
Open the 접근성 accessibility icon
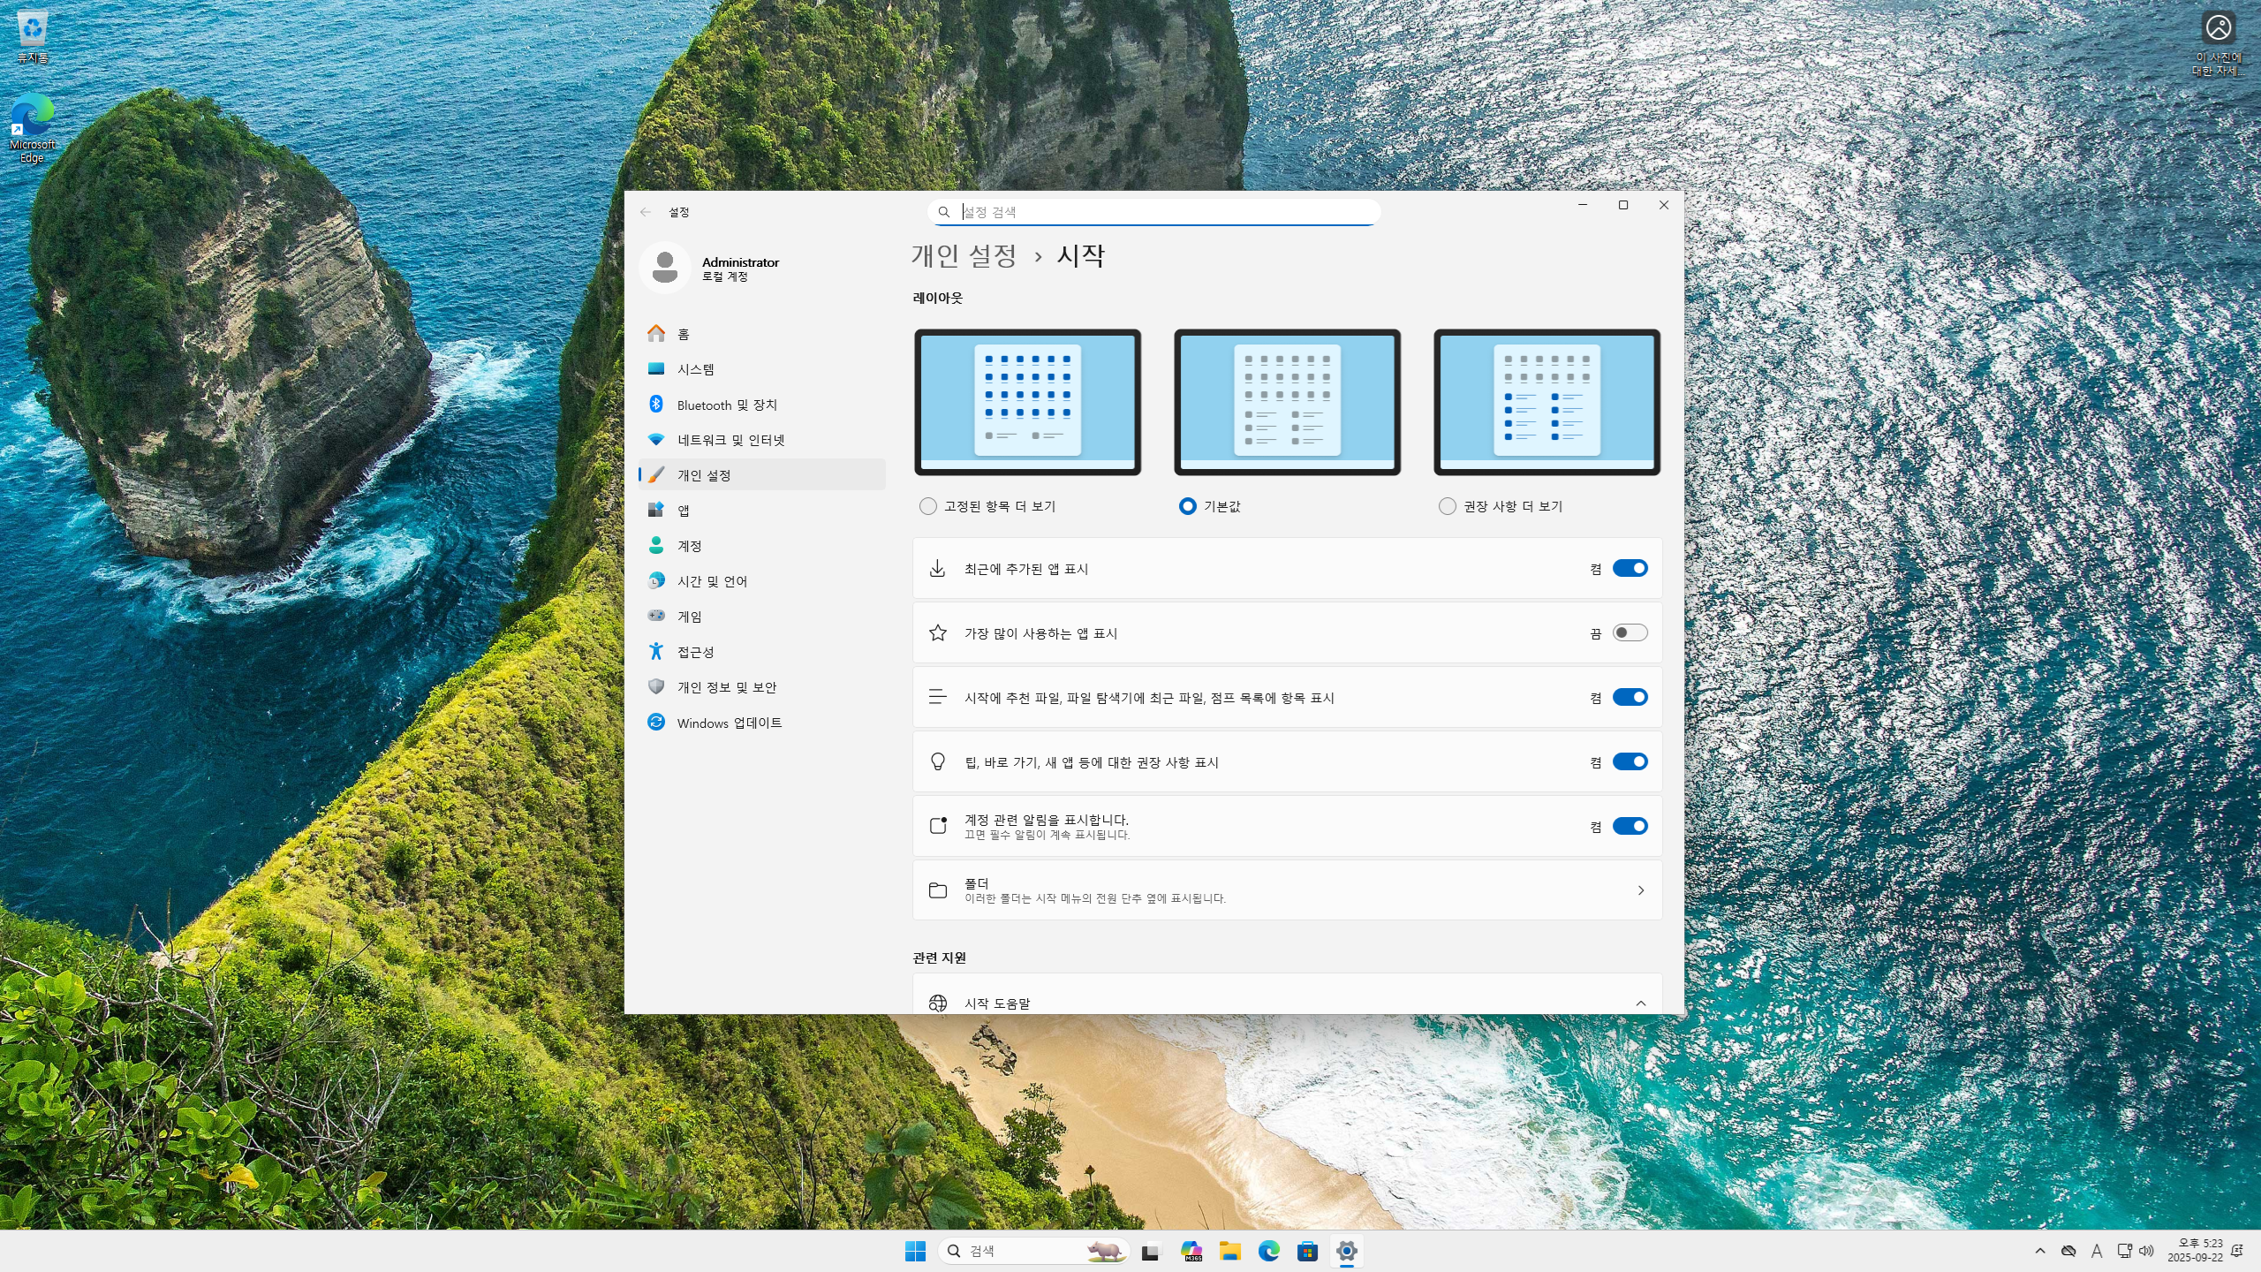[656, 652]
